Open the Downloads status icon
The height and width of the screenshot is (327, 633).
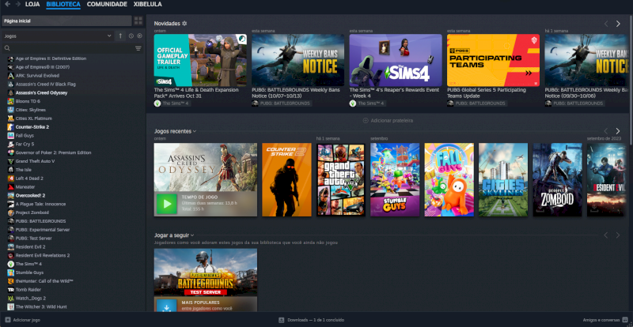[x=282, y=320]
